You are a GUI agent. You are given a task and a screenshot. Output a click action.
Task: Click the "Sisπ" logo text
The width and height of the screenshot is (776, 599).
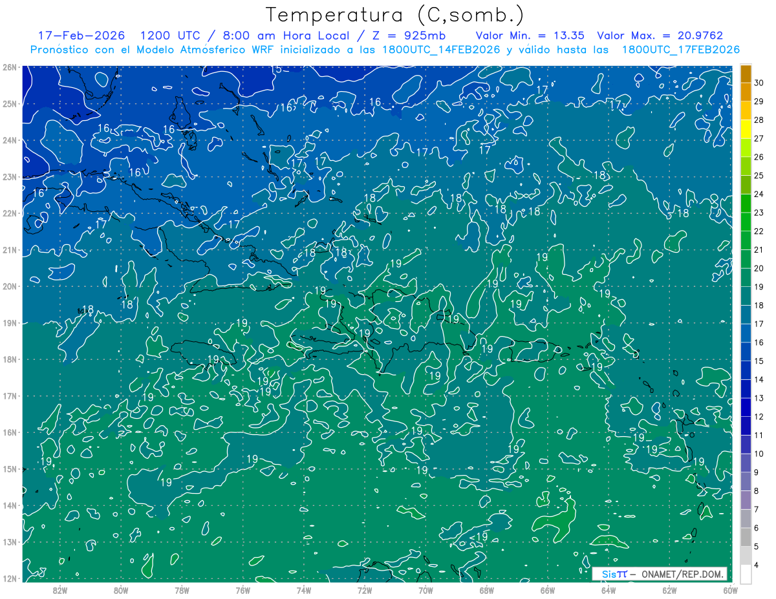point(614,574)
